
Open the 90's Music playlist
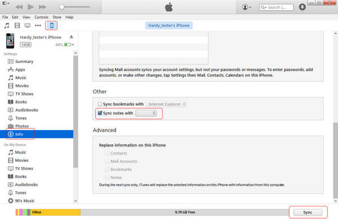point(37,201)
